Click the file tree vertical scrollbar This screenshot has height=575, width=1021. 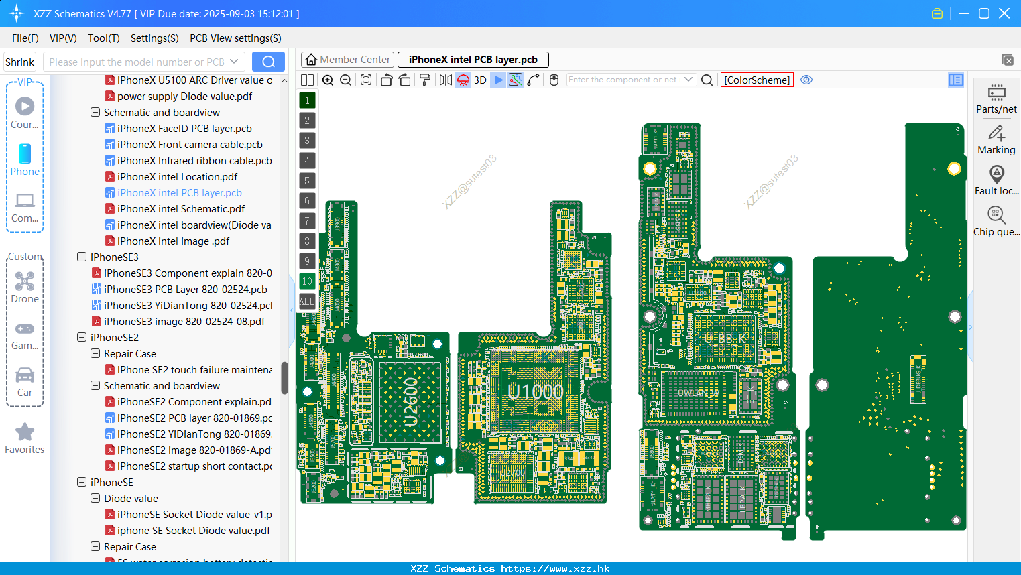284,377
